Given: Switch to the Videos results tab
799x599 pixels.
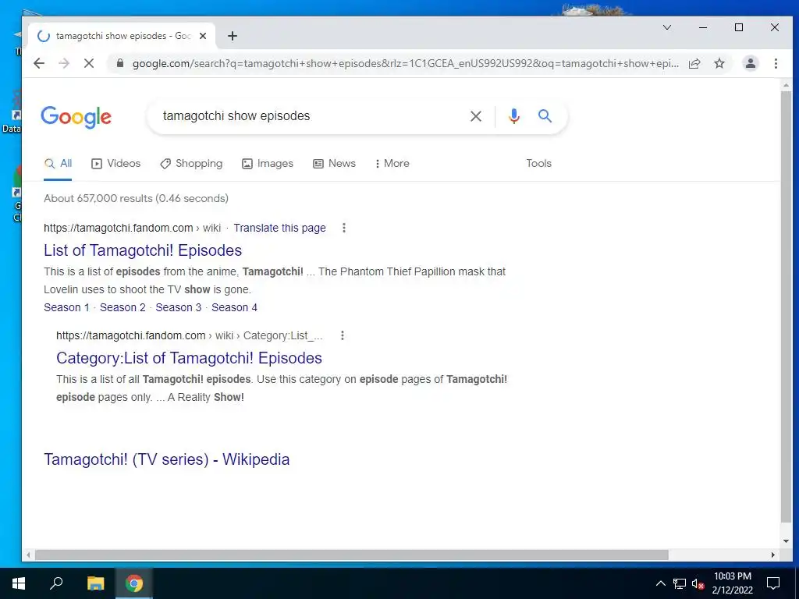Looking at the screenshot, I should tap(115, 164).
